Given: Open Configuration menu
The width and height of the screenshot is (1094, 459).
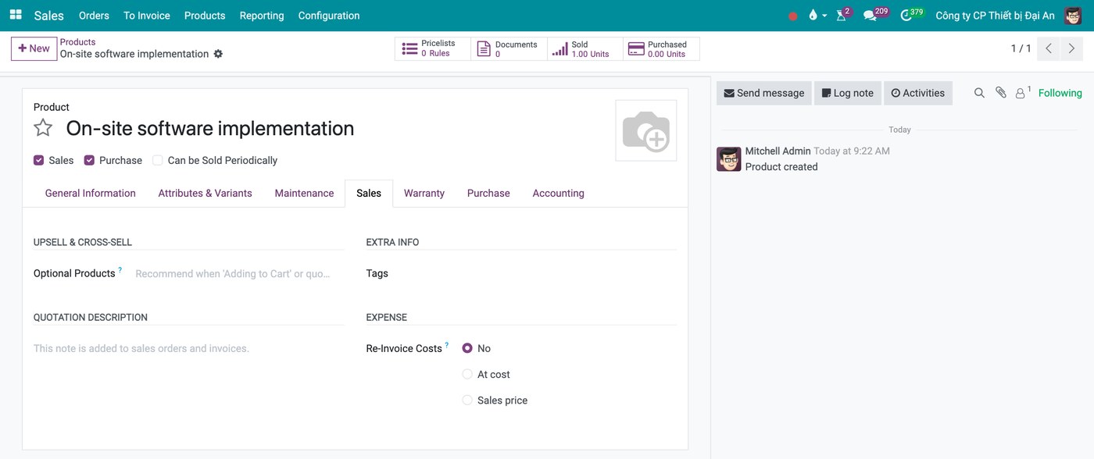Looking at the screenshot, I should pos(329,16).
